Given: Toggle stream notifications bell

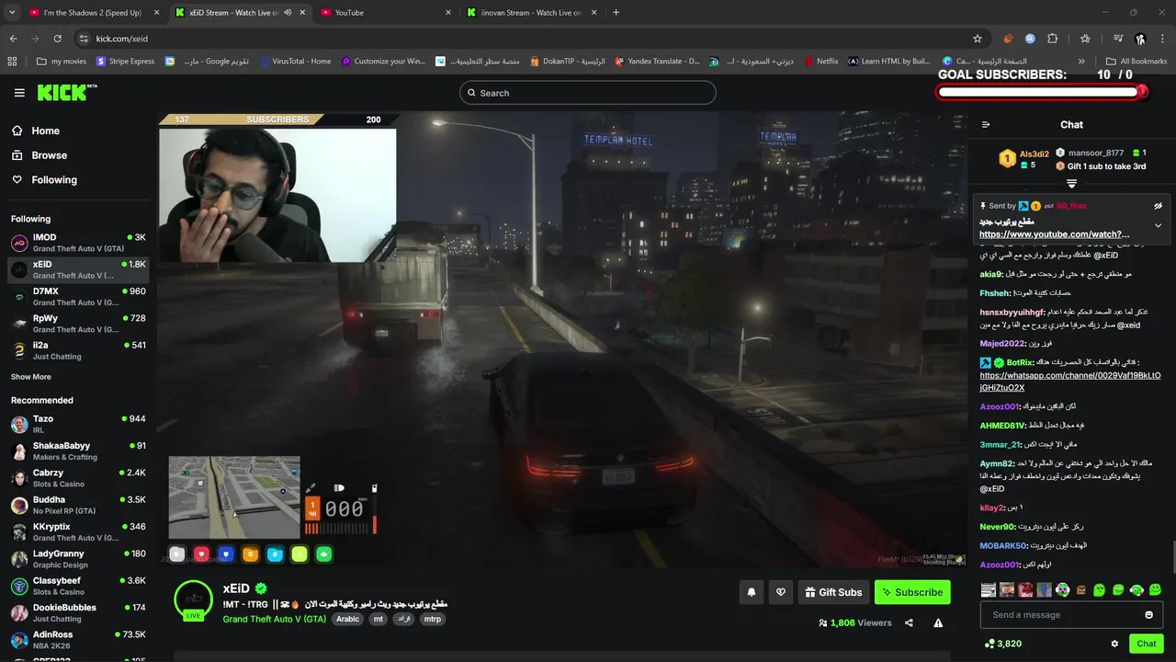Looking at the screenshot, I should tap(751, 592).
